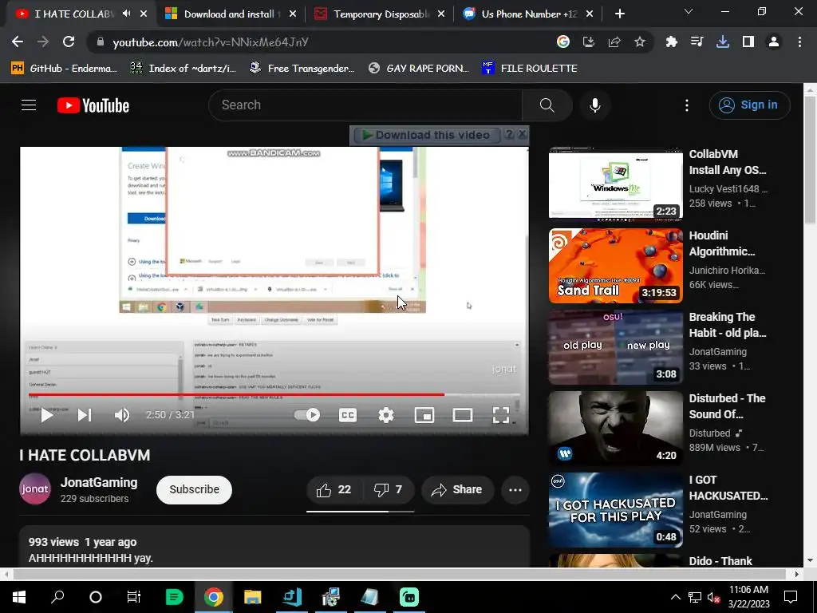The width and height of the screenshot is (817, 613).
Task: Open Breaking The Habit video title
Action: point(728,325)
